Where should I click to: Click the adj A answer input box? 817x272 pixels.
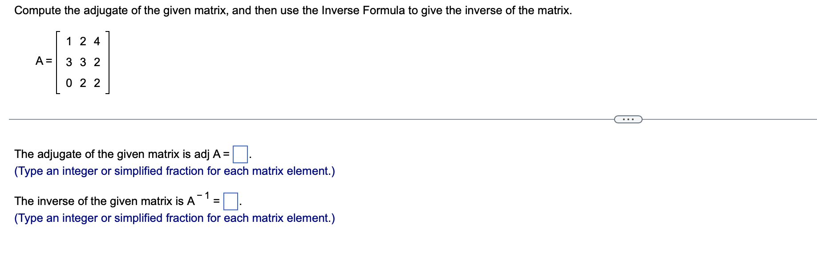pyautogui.click(x=240, y=154)
